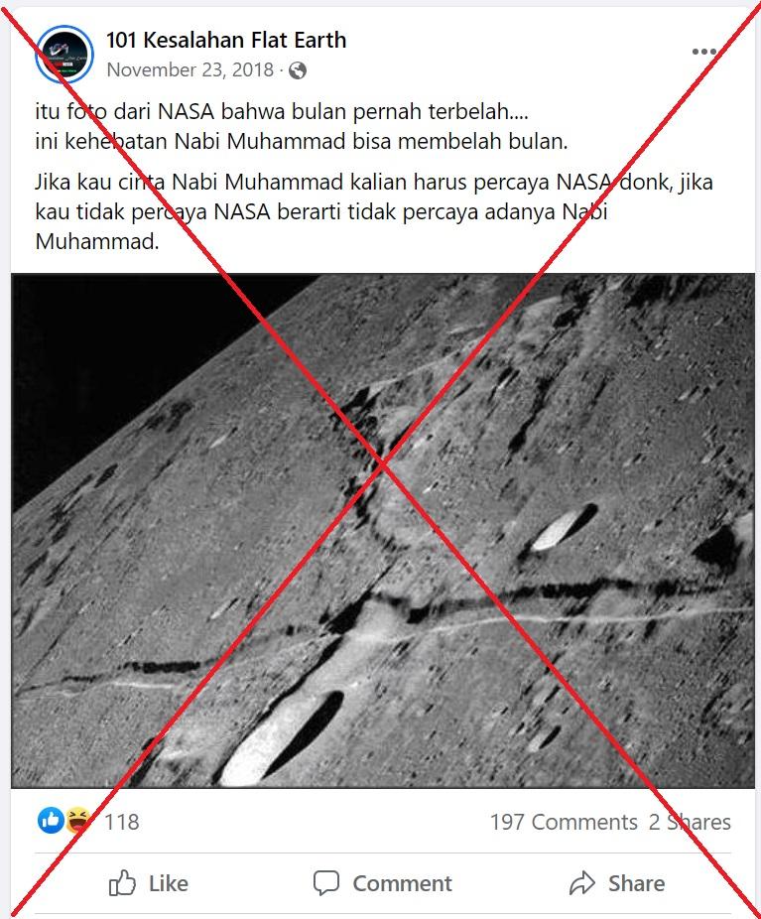
Task: Click the paragraph starting "itu foto dari NASA"
Action: click(301, 126)
